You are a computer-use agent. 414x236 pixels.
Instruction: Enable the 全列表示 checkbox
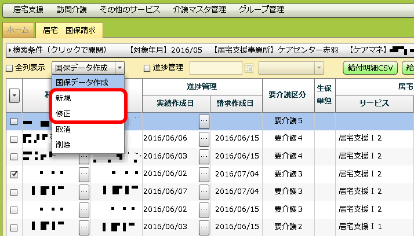coord(9,68)
